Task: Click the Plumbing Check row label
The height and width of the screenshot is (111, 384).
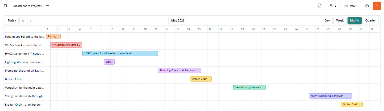Action: tap(24, 71)
